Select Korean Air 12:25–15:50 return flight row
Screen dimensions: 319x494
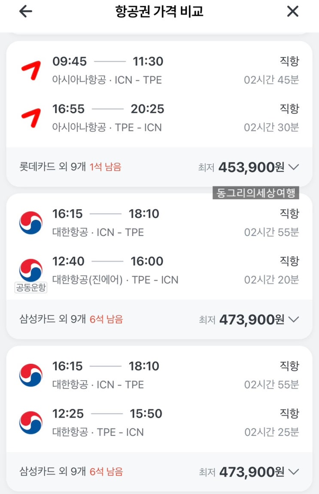click(x=159, y=422)
